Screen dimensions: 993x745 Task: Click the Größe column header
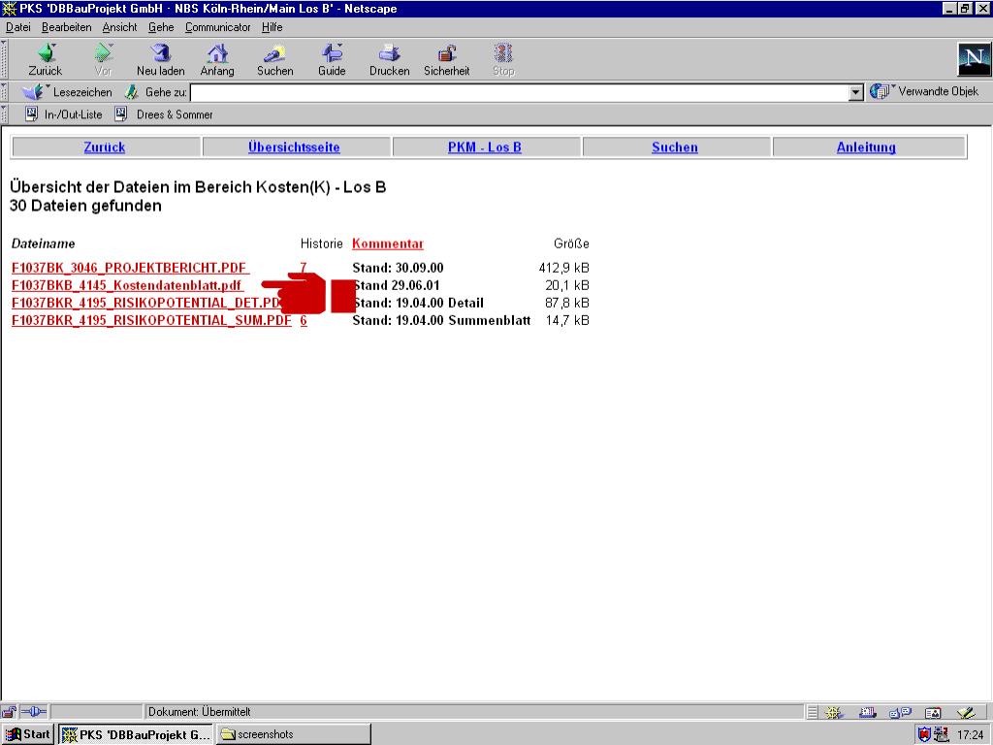pos(571,243)
